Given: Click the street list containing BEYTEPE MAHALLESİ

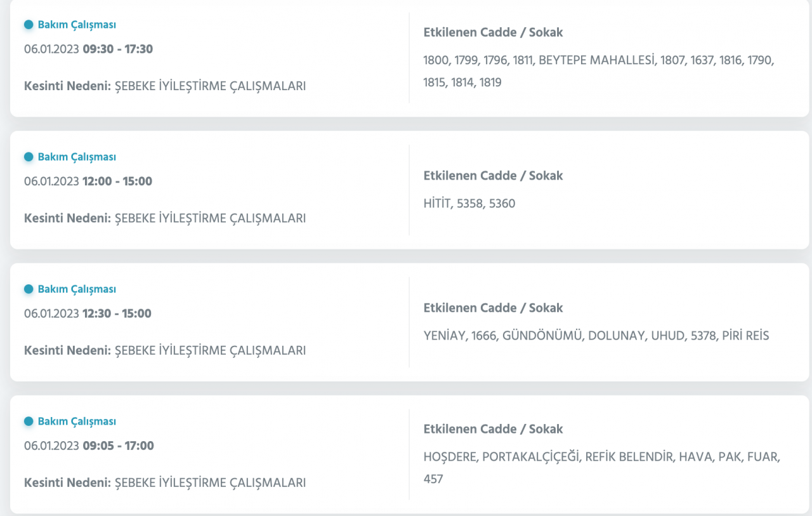Looking at the screenshot, I should pyautogui.click(x=599, y=71).
